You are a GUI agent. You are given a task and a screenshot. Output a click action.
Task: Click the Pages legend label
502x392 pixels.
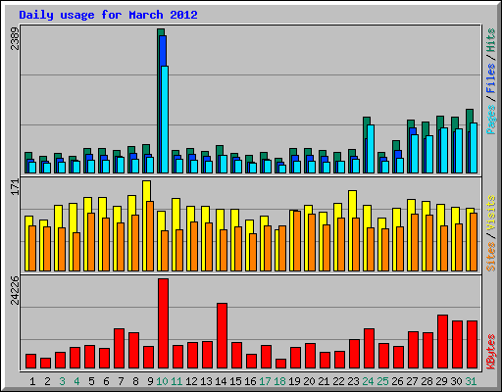pyautogui.click(x=491, y=120)
